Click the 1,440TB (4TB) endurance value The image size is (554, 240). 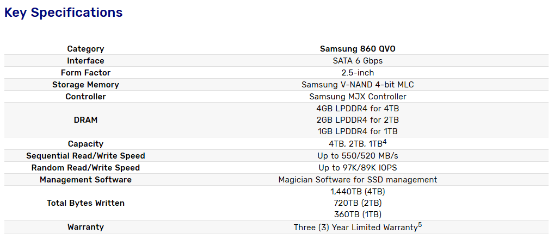358,192
